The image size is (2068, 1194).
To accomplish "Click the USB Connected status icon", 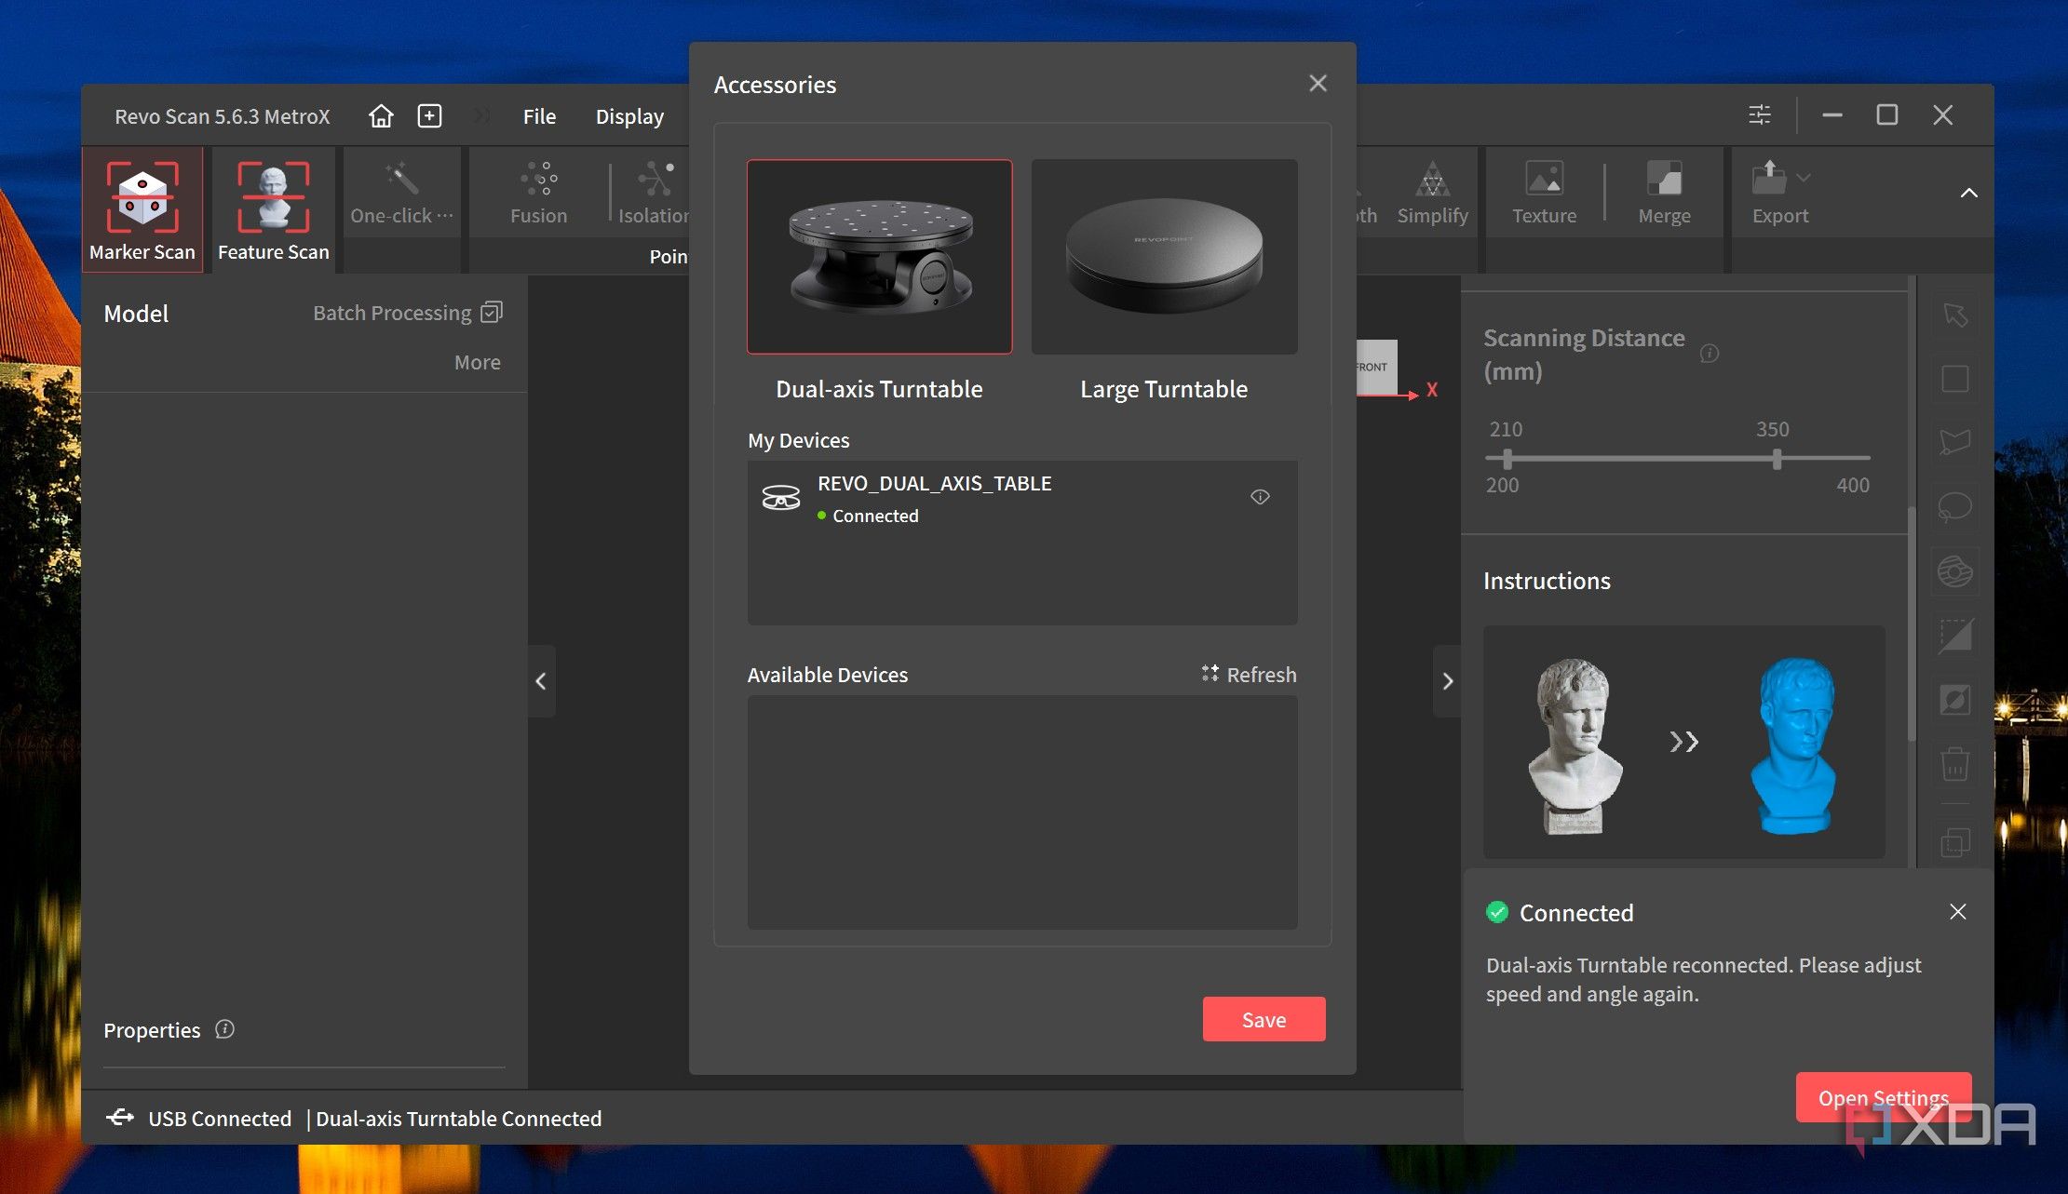I will point(120,1117).
